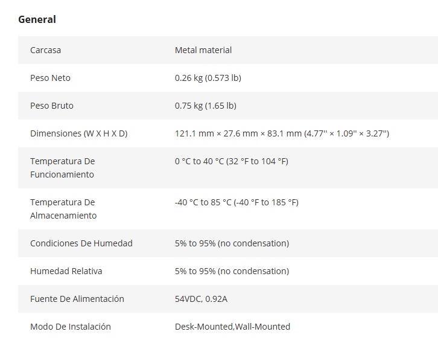
Task: Select the 54VDC, 0.92A power value
Action: click(206, 299)
